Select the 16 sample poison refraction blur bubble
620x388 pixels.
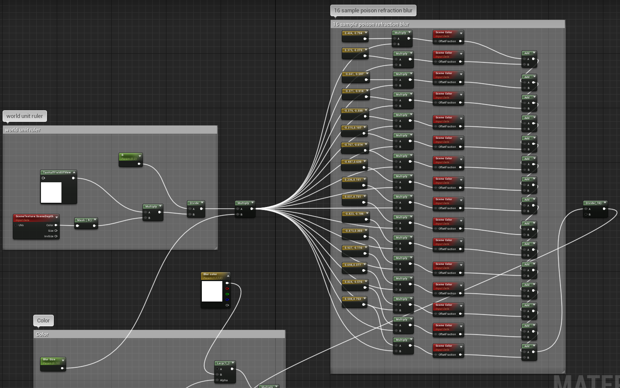[x=373, y=10]
